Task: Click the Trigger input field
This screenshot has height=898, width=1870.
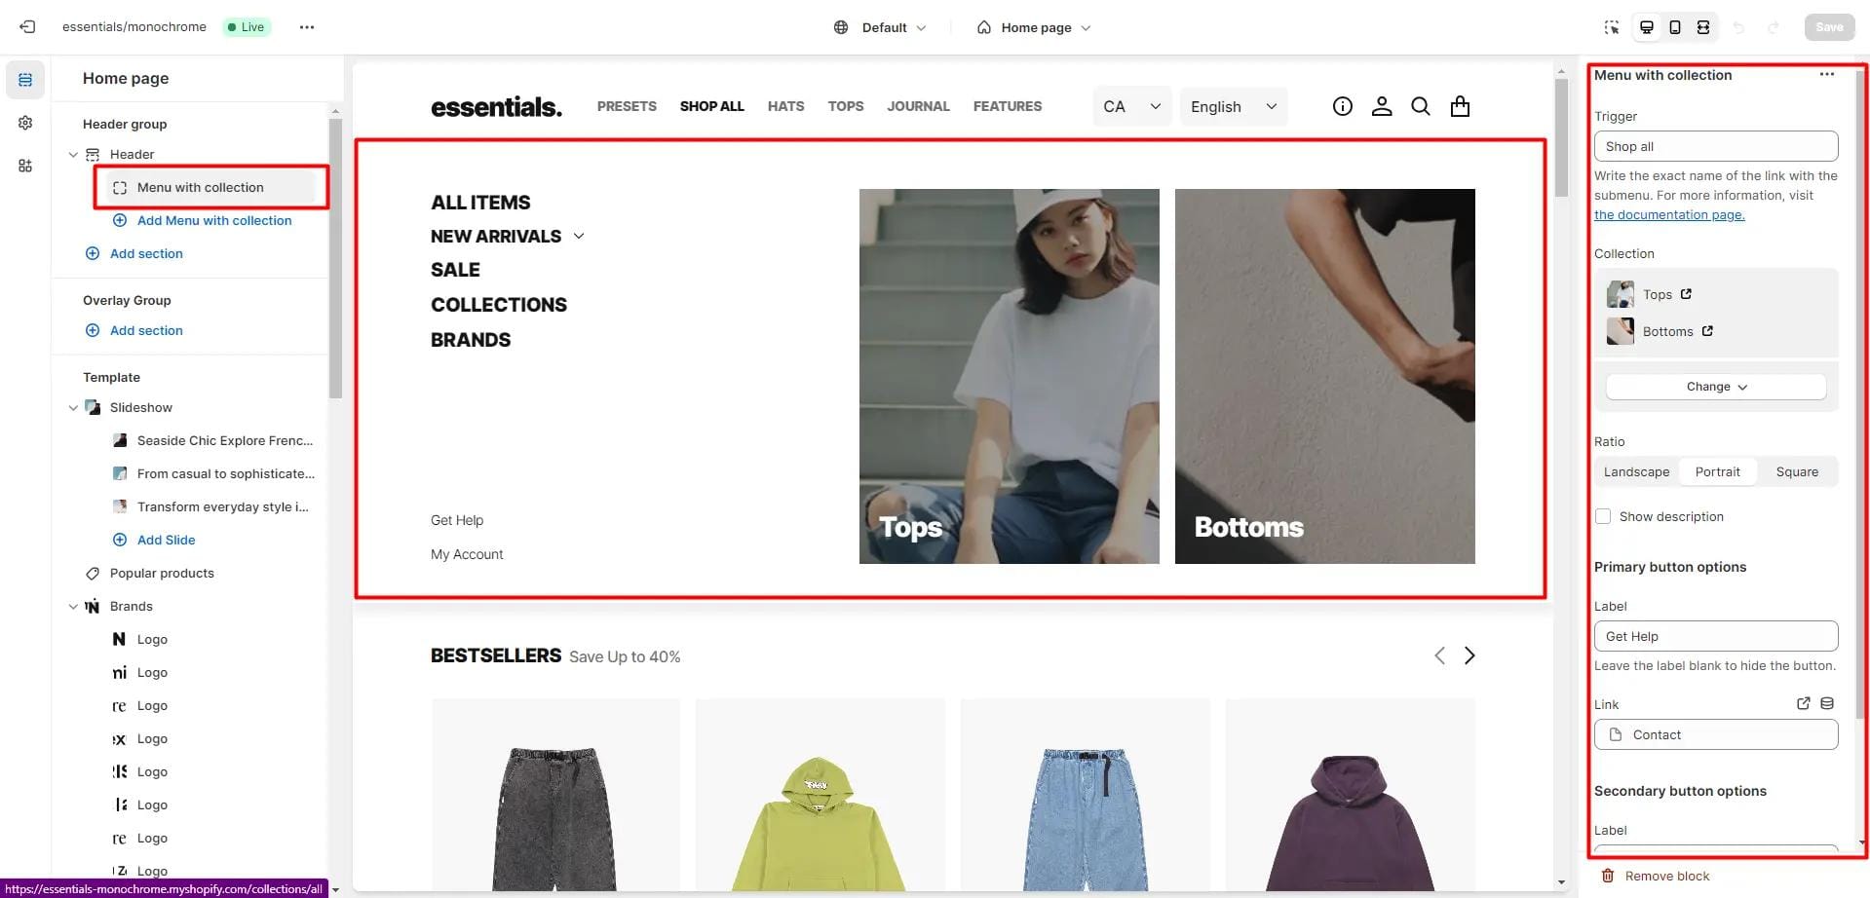Action: click(x=1716, y=146)
